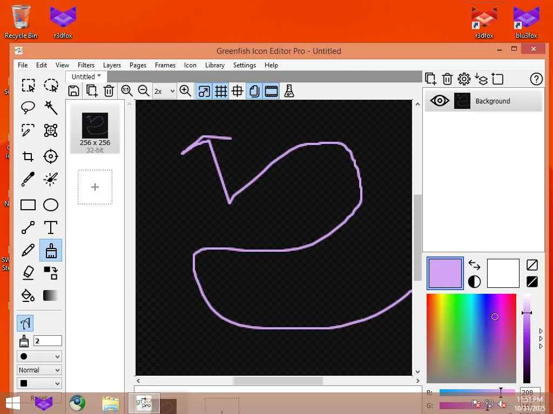This screenshot has width=553, height=414.
Task: Pick the eyedropper tool
Action: pyautogui.click(x=28, y=179)
